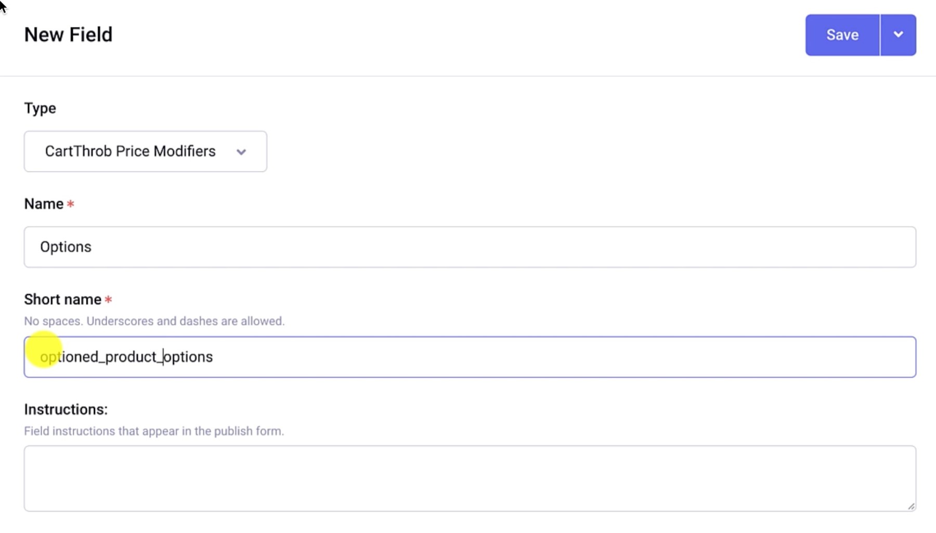Click the Type section label
This screenshot has width=936, height=533.
click(x=40, y=108)
